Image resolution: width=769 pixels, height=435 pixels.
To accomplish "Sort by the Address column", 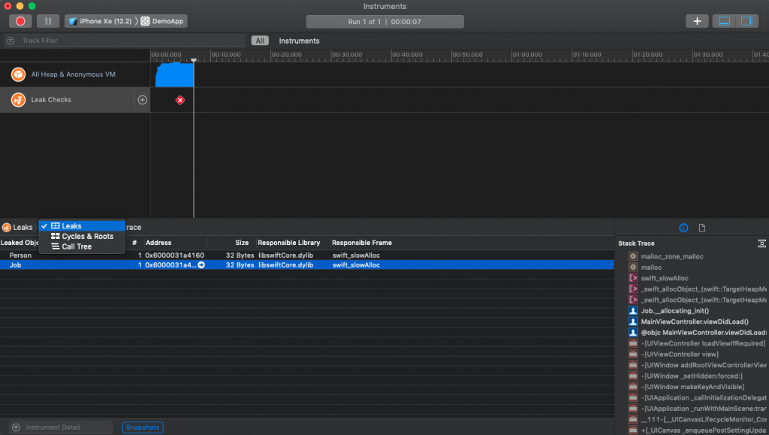I will click(x=158, y=243).
